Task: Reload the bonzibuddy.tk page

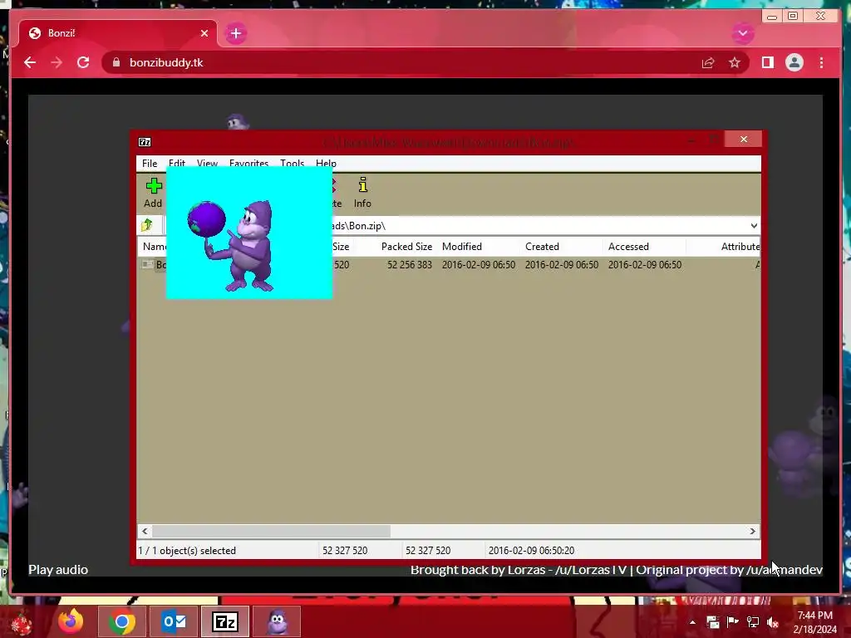Action: click(83, 63)
